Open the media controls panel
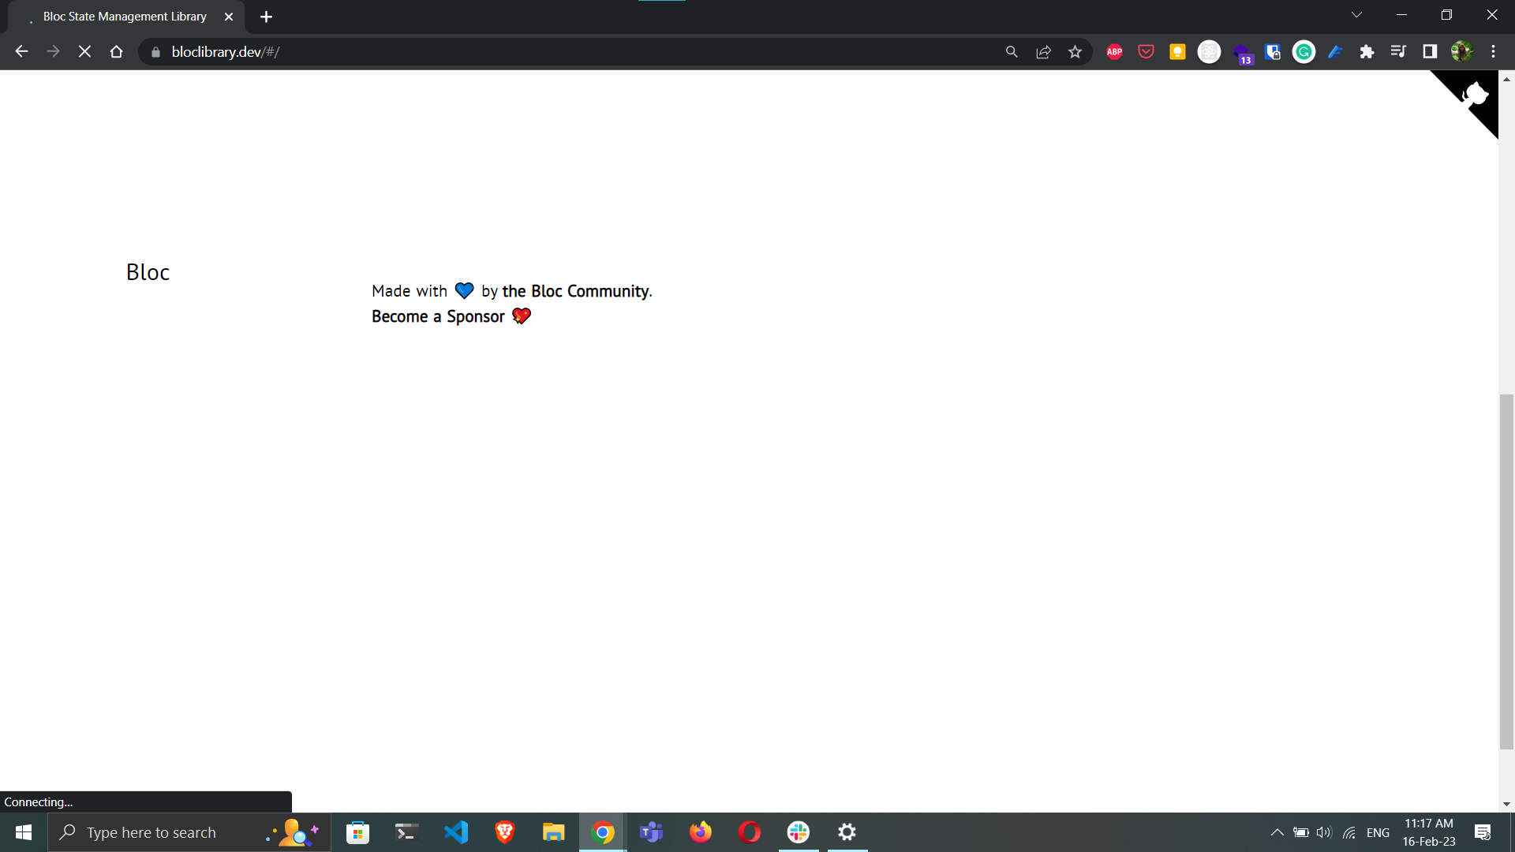This screenshot has width=1515, height=852. (1398, 51)
